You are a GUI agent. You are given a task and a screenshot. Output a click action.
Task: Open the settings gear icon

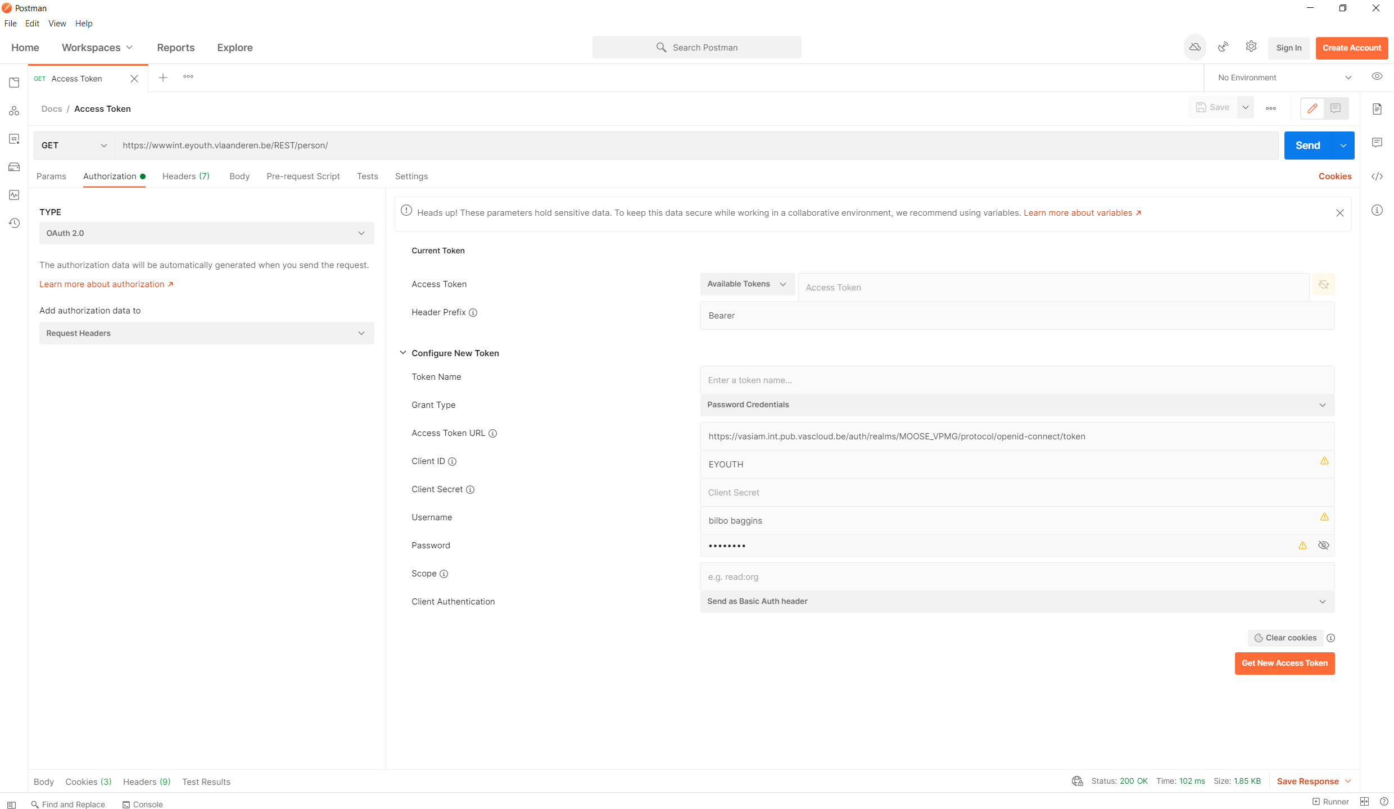(x=1251, y=47)
